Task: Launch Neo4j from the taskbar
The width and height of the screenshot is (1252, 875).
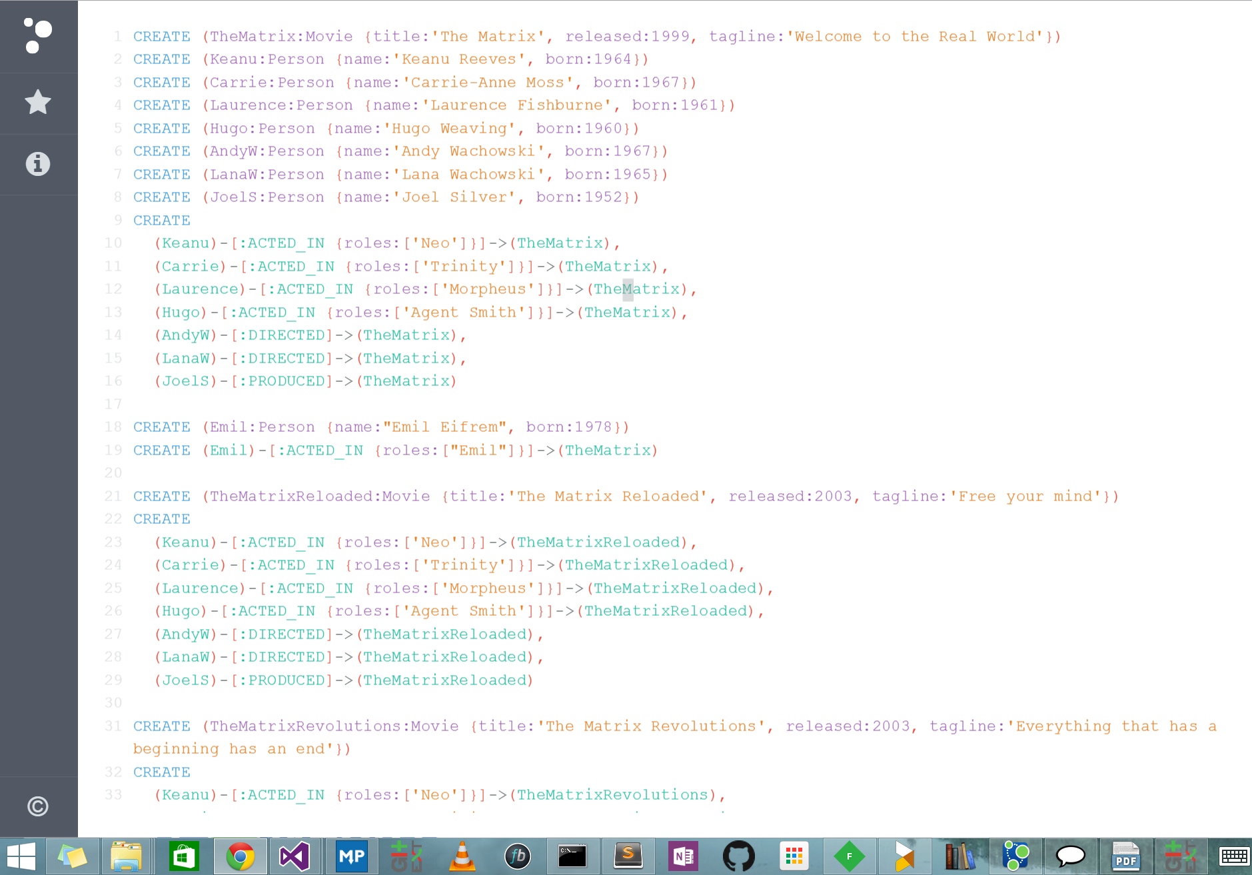Action: [1015, 856]
